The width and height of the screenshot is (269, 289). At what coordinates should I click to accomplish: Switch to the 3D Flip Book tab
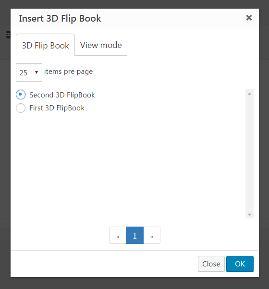pos(45,45)
